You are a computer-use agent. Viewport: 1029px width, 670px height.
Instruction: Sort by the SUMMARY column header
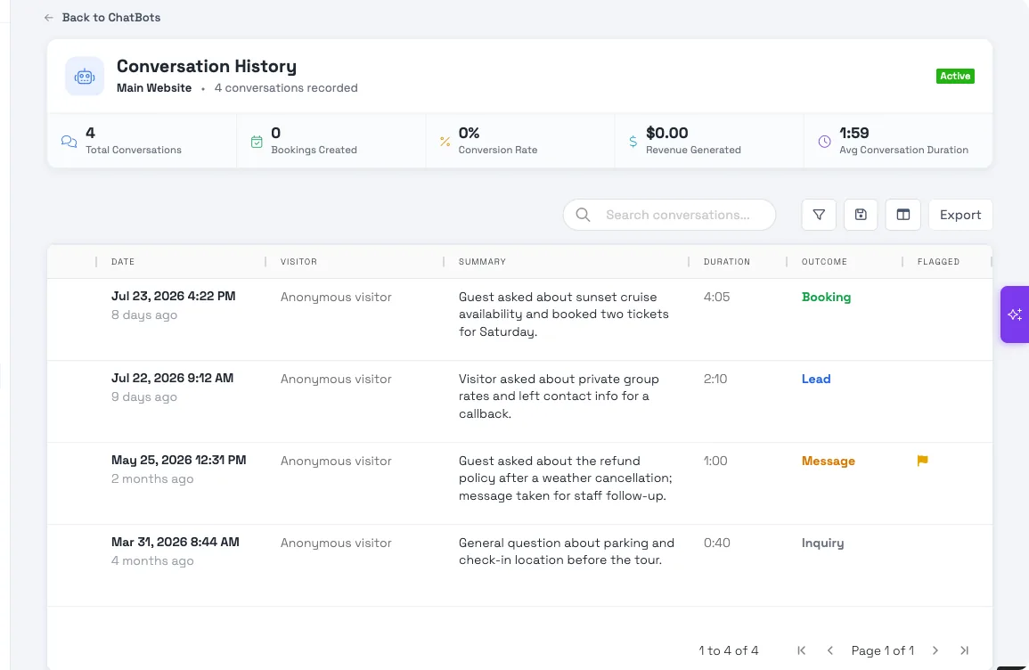click(x=482, y=262)
